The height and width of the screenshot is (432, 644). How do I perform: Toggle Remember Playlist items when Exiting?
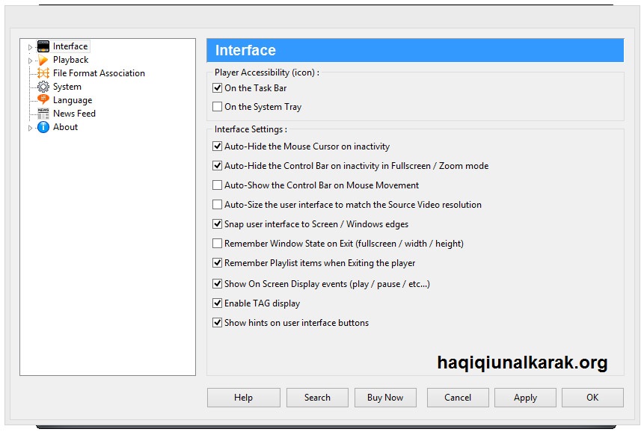pyautogui.click(x=217, y=263)
